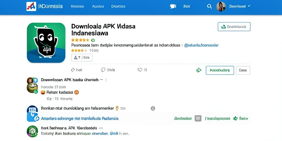Viewport: 282px width, 141px height.
Task: Open the chat bubble icon in header
Action: coord(173,7)
